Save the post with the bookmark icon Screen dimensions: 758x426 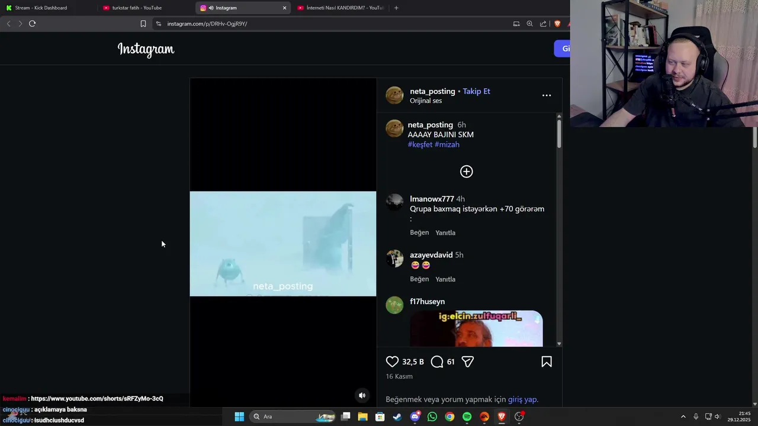(x=547, y=362)
